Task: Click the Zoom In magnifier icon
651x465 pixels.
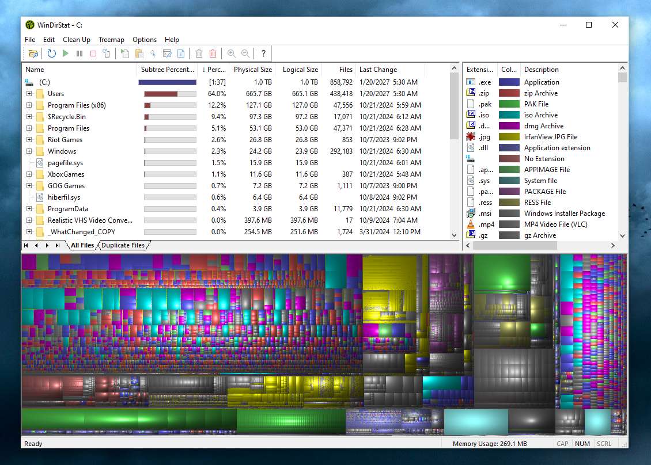Action: 231,54
